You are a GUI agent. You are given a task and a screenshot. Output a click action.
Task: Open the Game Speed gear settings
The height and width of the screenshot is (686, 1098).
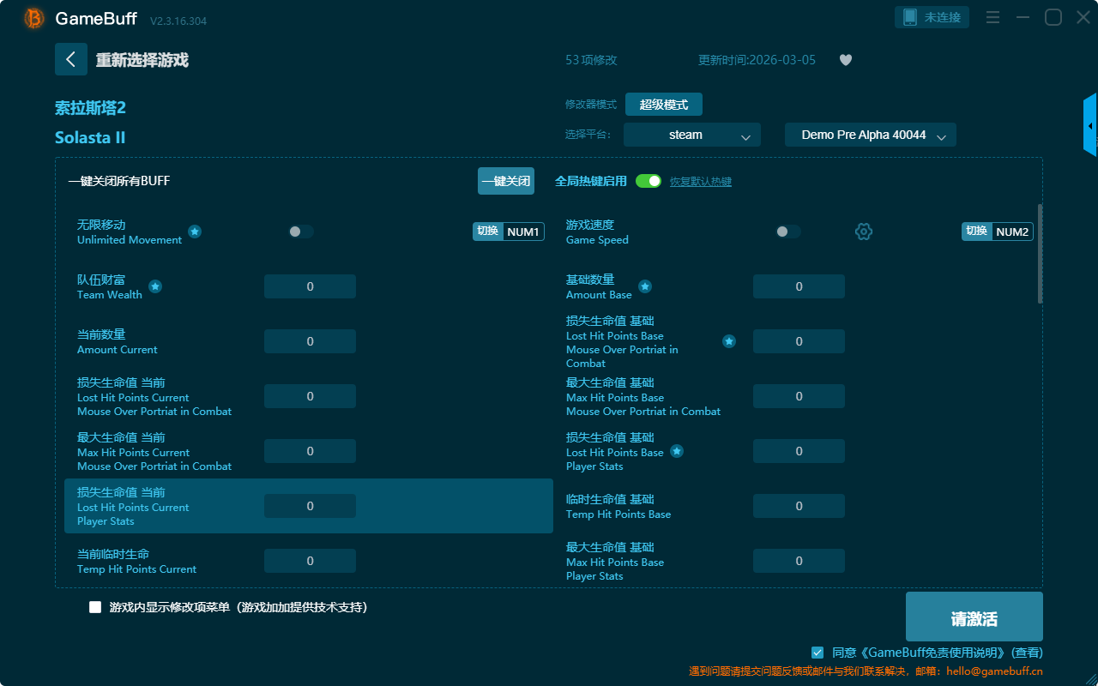[864, 232]
